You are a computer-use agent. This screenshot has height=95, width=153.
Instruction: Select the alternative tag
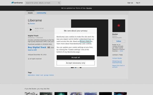coord(31,75)
